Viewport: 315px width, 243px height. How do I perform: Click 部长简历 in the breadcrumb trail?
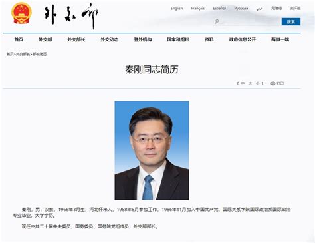tap(39, 54)
